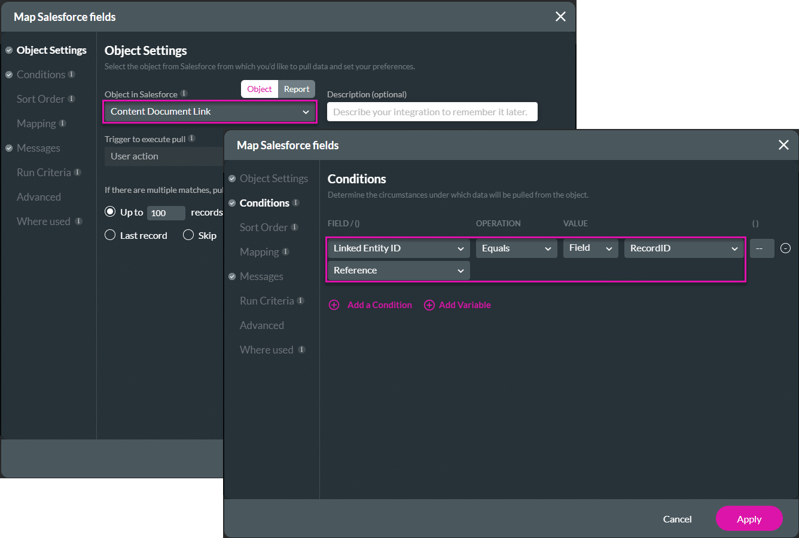Open Object Settings tab in front window
The height and width of the screenshot is (538, 799).
(274, 179)
